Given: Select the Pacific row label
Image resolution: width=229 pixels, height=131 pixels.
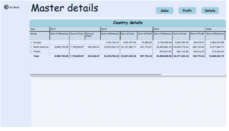Looking at the screenshot, I should [37, 52].
